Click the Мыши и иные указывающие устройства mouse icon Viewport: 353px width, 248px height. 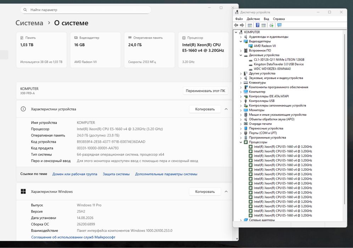(246, 114)
